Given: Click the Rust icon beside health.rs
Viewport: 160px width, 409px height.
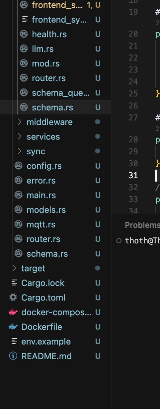Looking at the screenshot, I should pos(24,34).
